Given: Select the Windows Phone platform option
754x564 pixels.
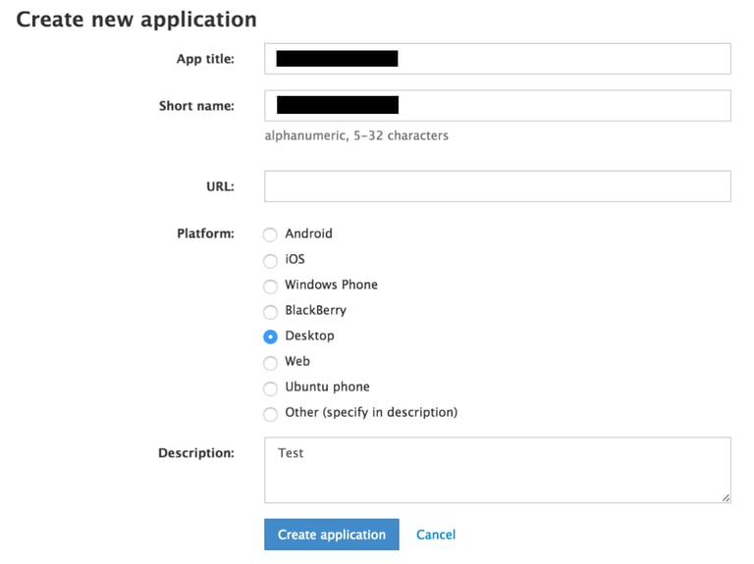Looking at the screenshot, I should (270, 285).
